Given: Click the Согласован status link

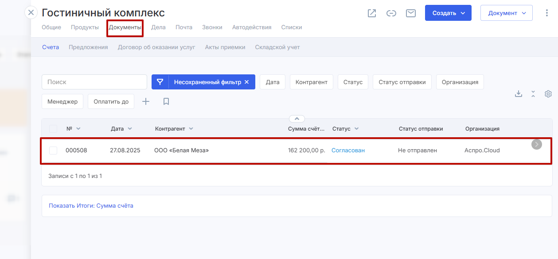Looking at the screenshot, I should tap(348, 151).
